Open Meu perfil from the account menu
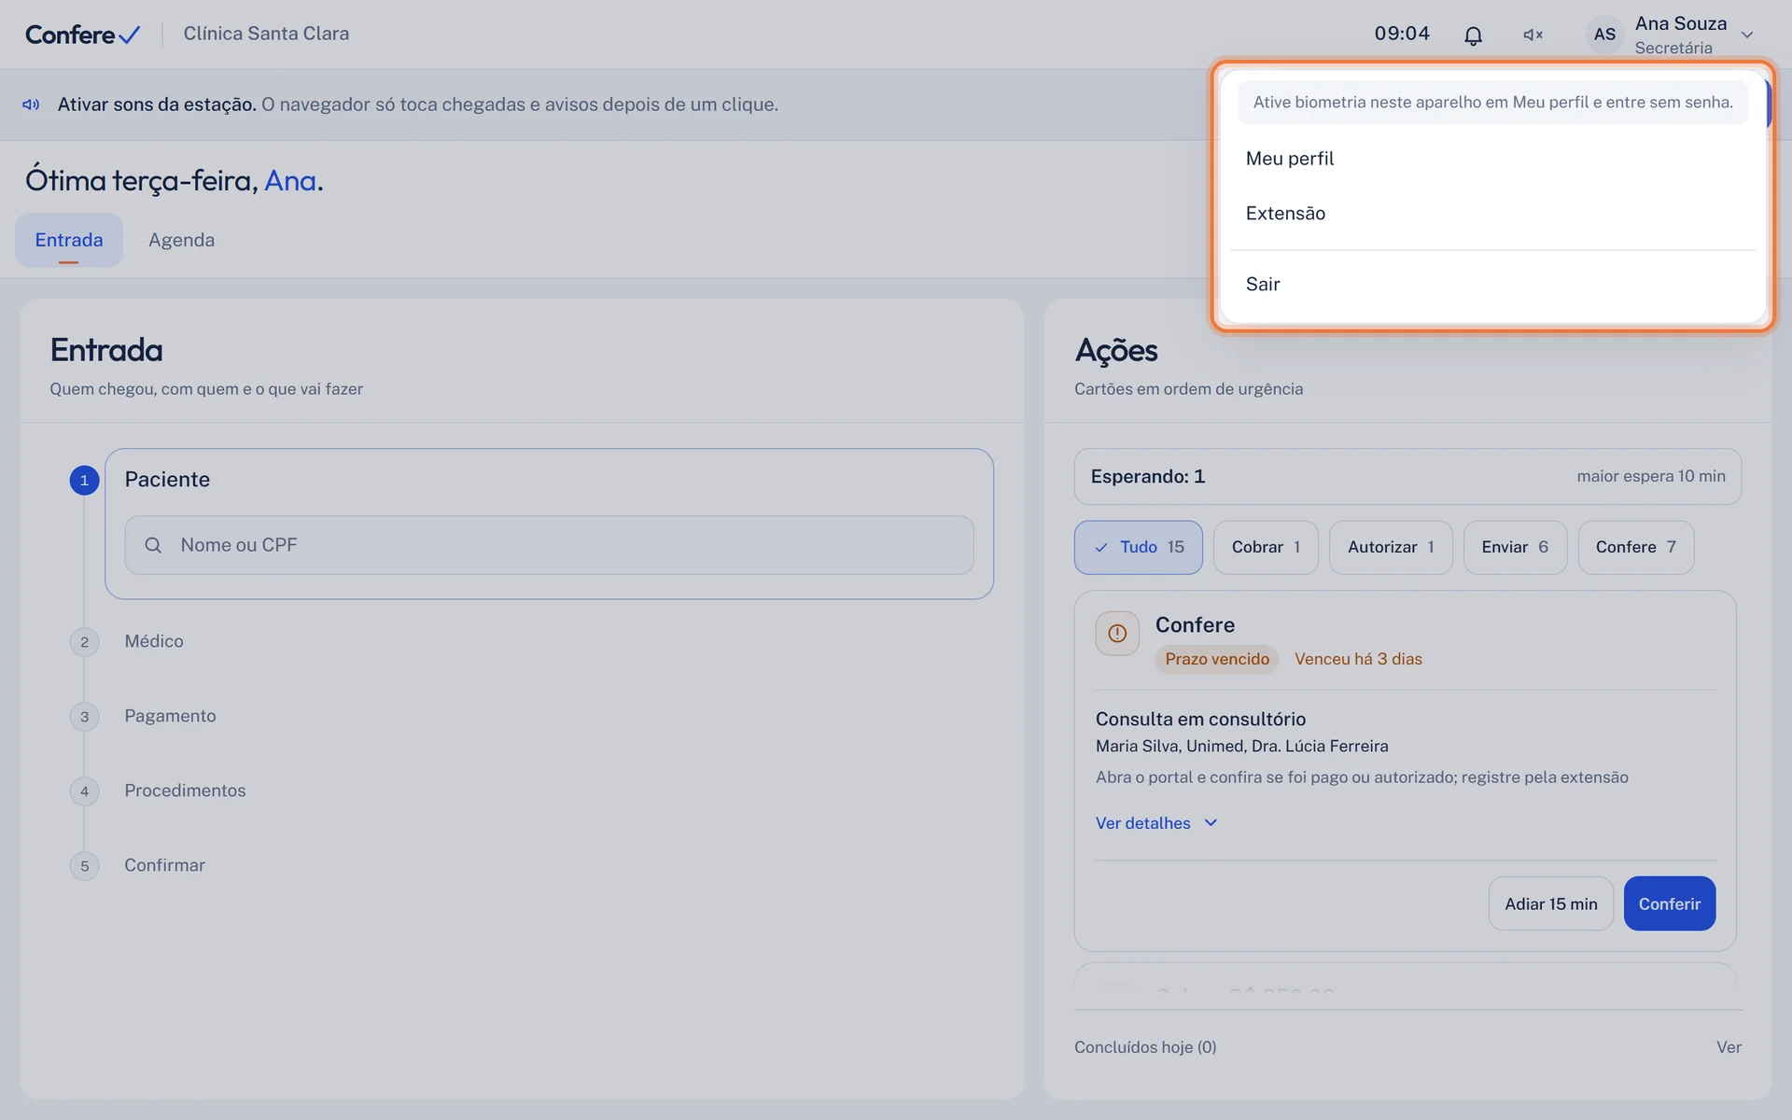1792x1120 pixels. [1492, 159]
